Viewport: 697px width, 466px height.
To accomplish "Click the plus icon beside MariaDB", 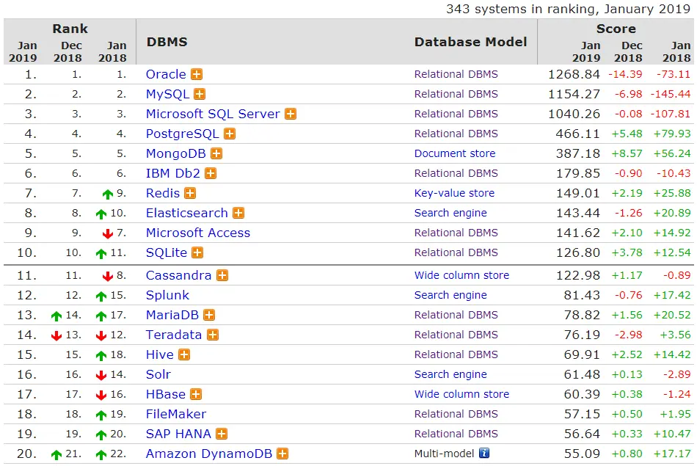I will tap(209, 316).
